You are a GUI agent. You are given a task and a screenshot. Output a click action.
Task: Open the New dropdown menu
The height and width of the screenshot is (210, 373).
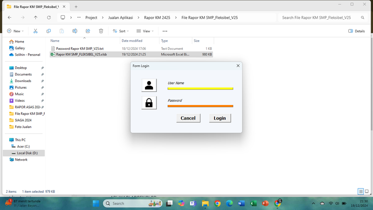[x=15, y=31]
